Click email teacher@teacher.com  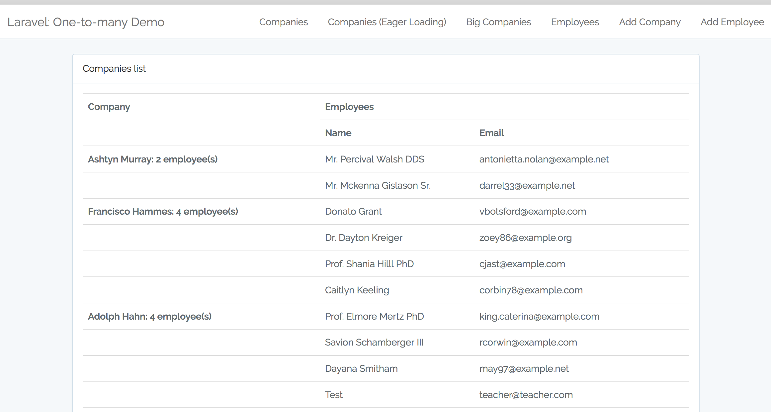point(526,395)
